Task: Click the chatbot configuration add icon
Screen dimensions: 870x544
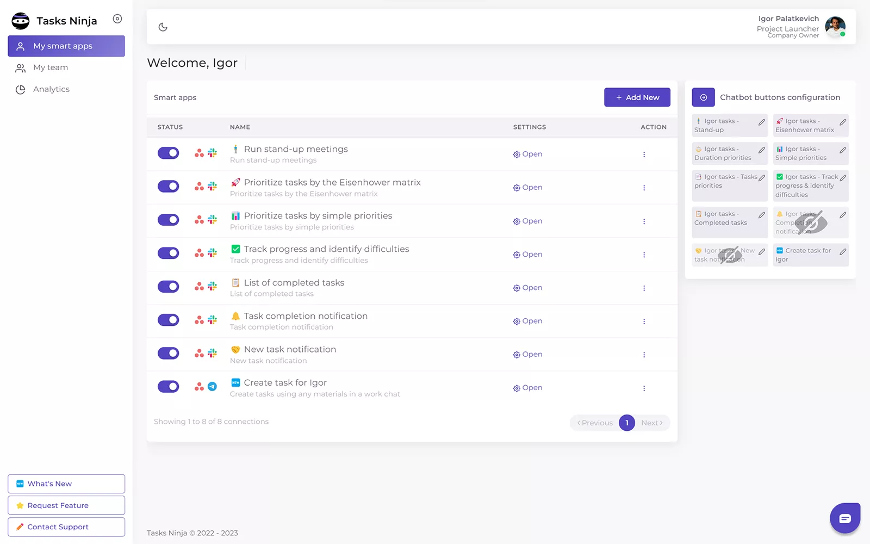Action: (x=703, y=97)
